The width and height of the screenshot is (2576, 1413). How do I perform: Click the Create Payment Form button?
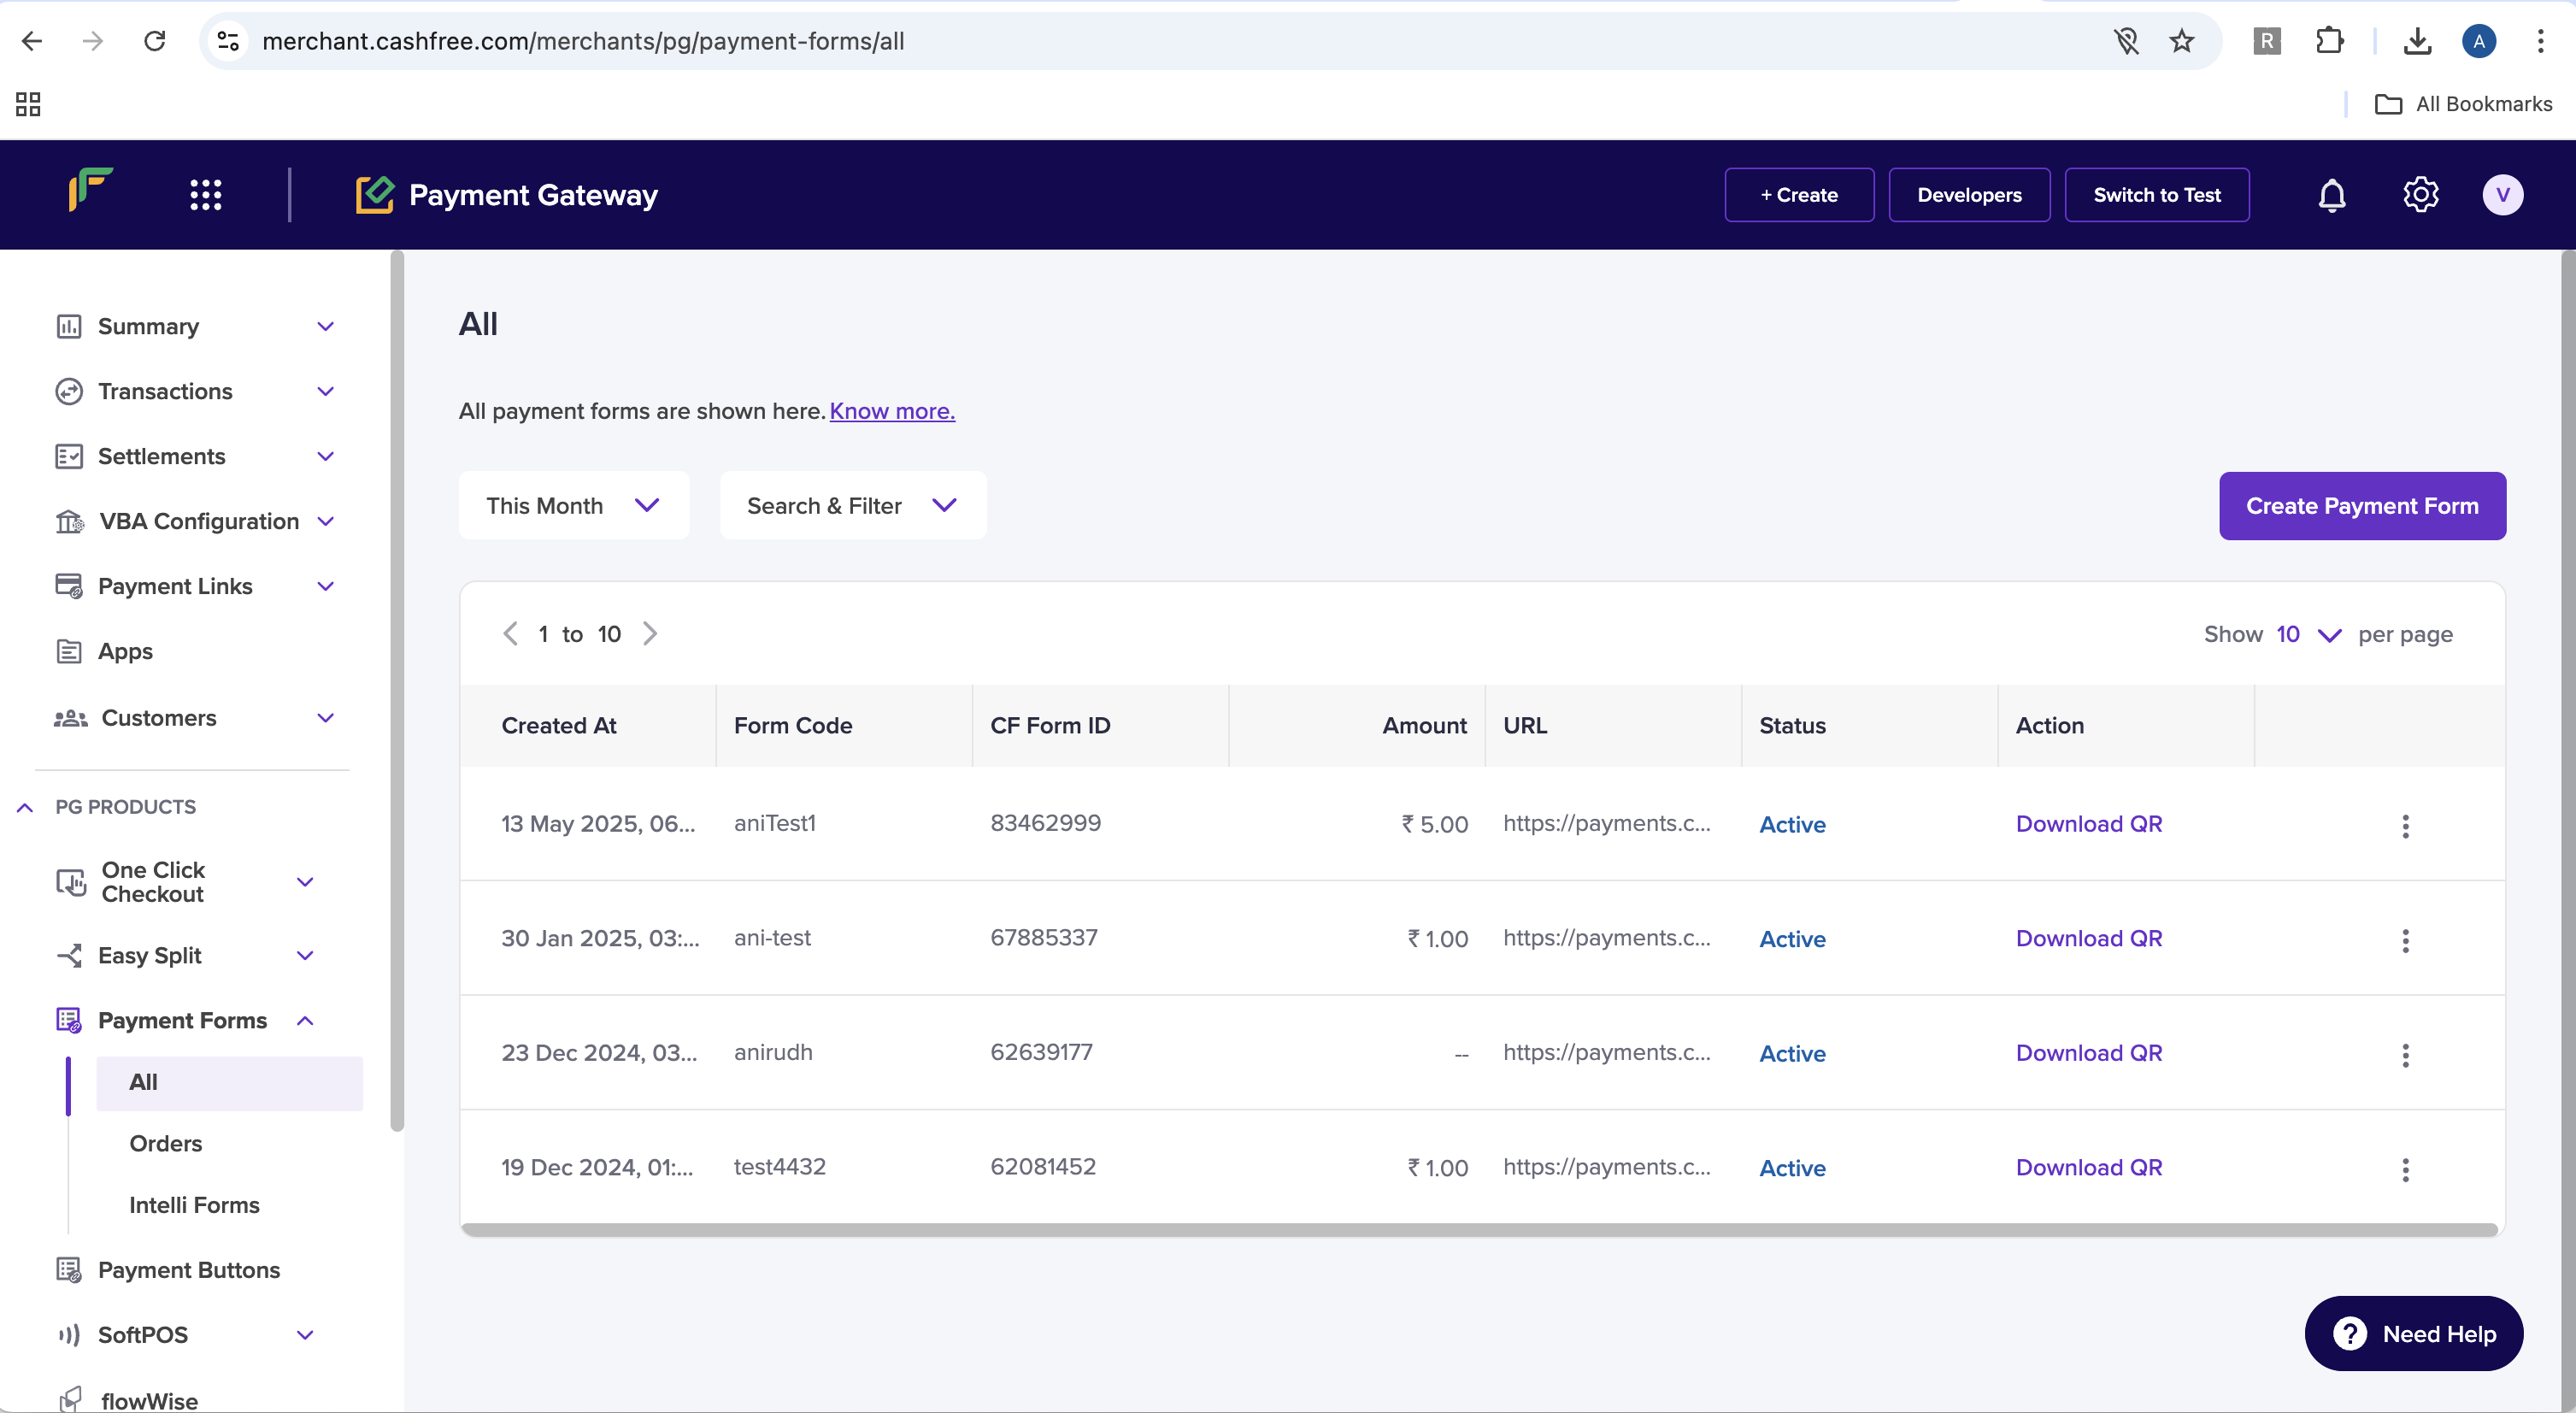click(2361, 506)
